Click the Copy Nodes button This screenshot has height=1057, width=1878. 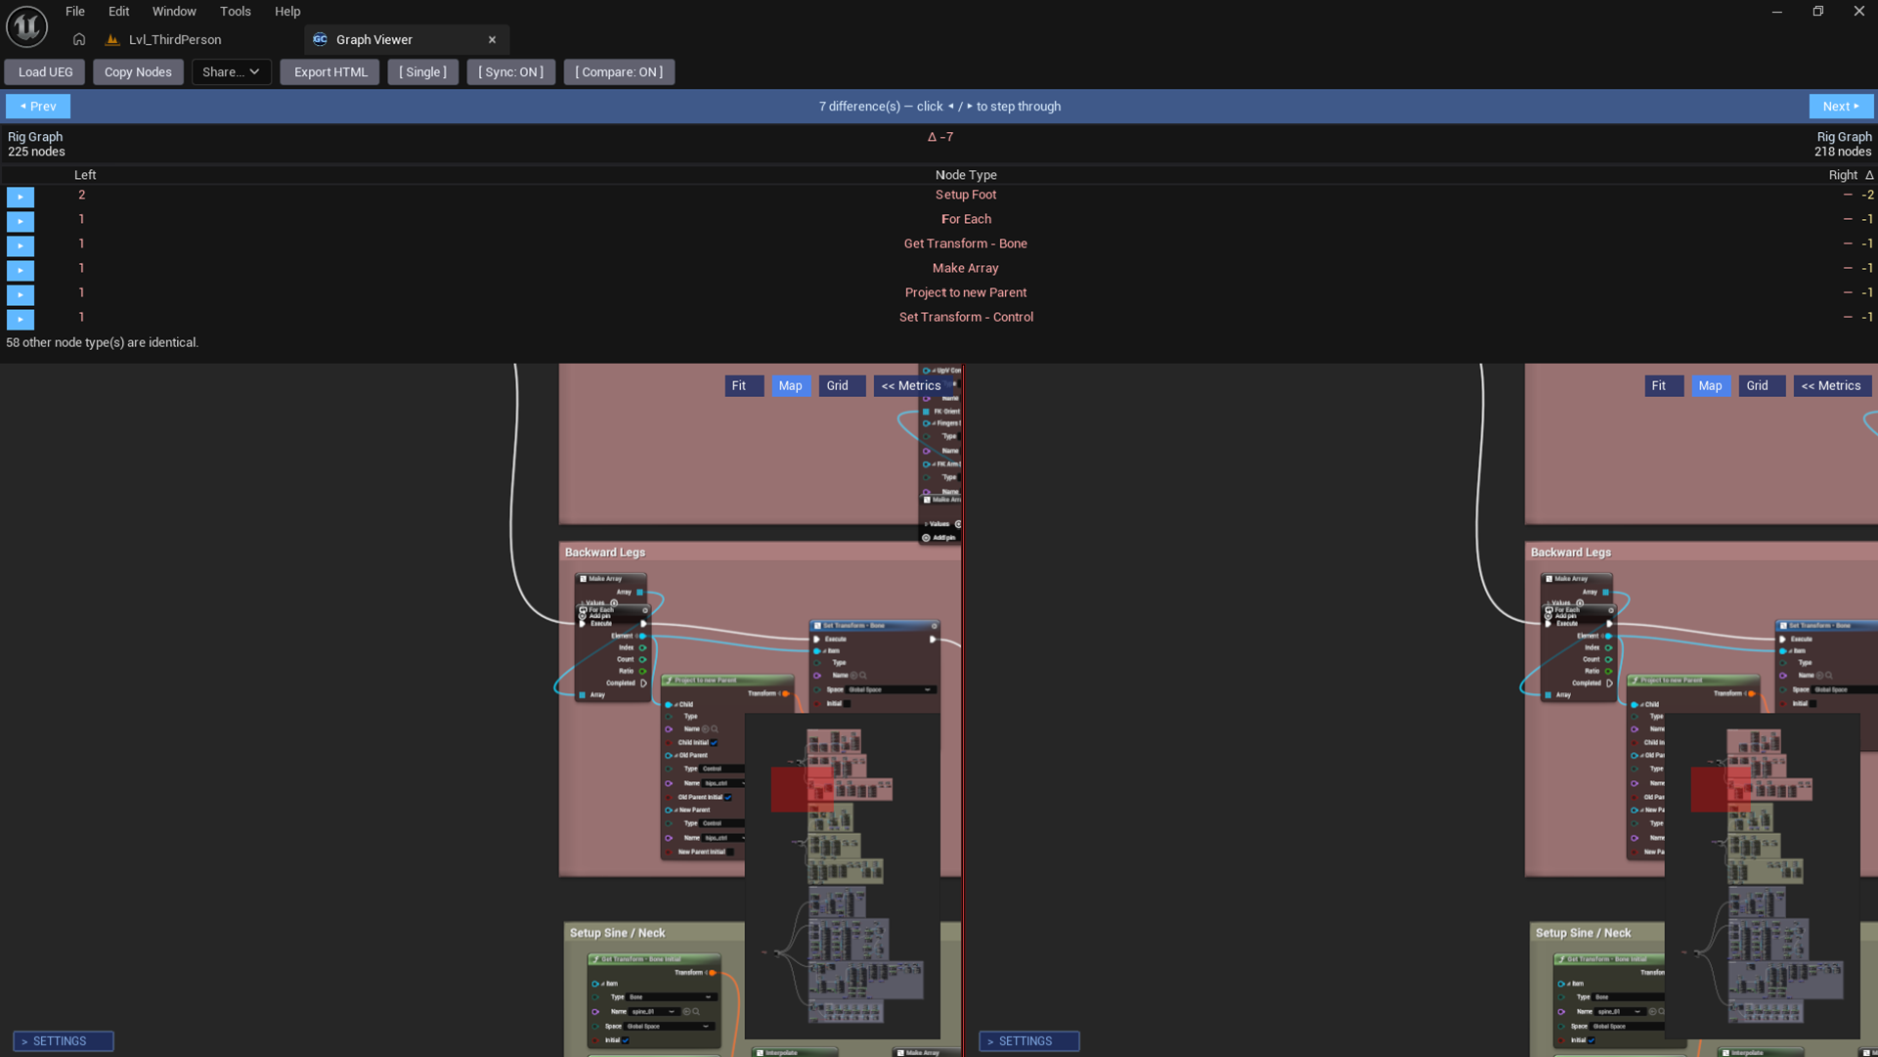click(138, 72)
